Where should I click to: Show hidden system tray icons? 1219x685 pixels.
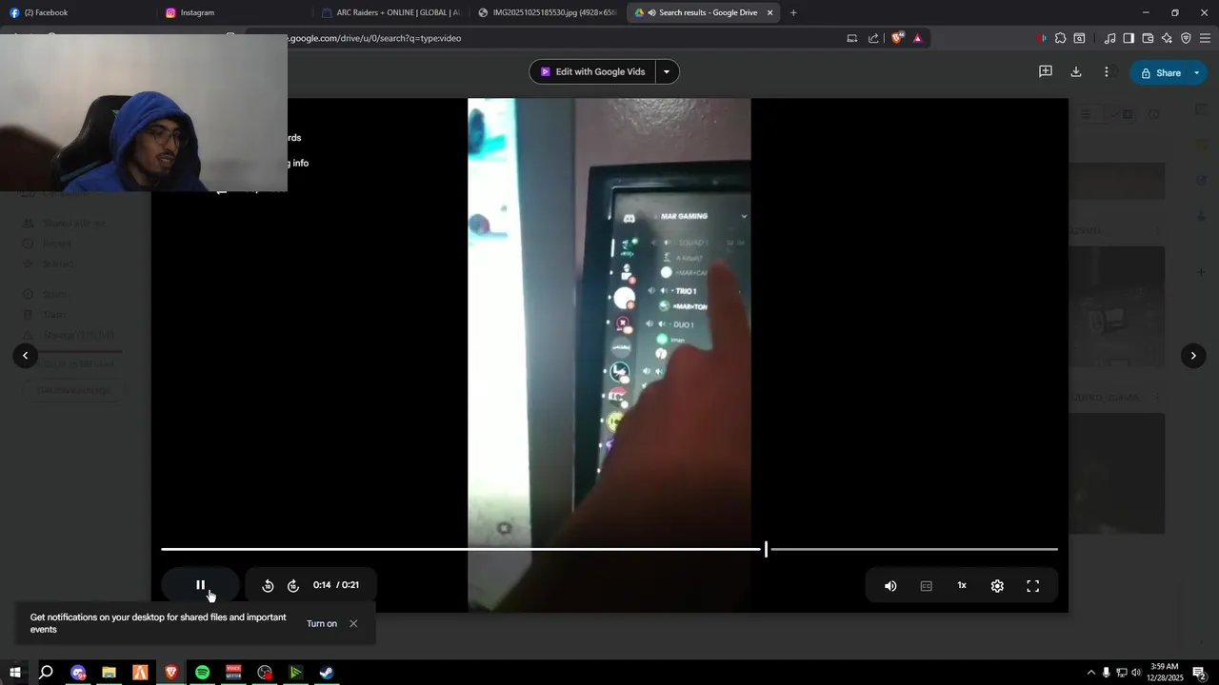coord(1091,673)
